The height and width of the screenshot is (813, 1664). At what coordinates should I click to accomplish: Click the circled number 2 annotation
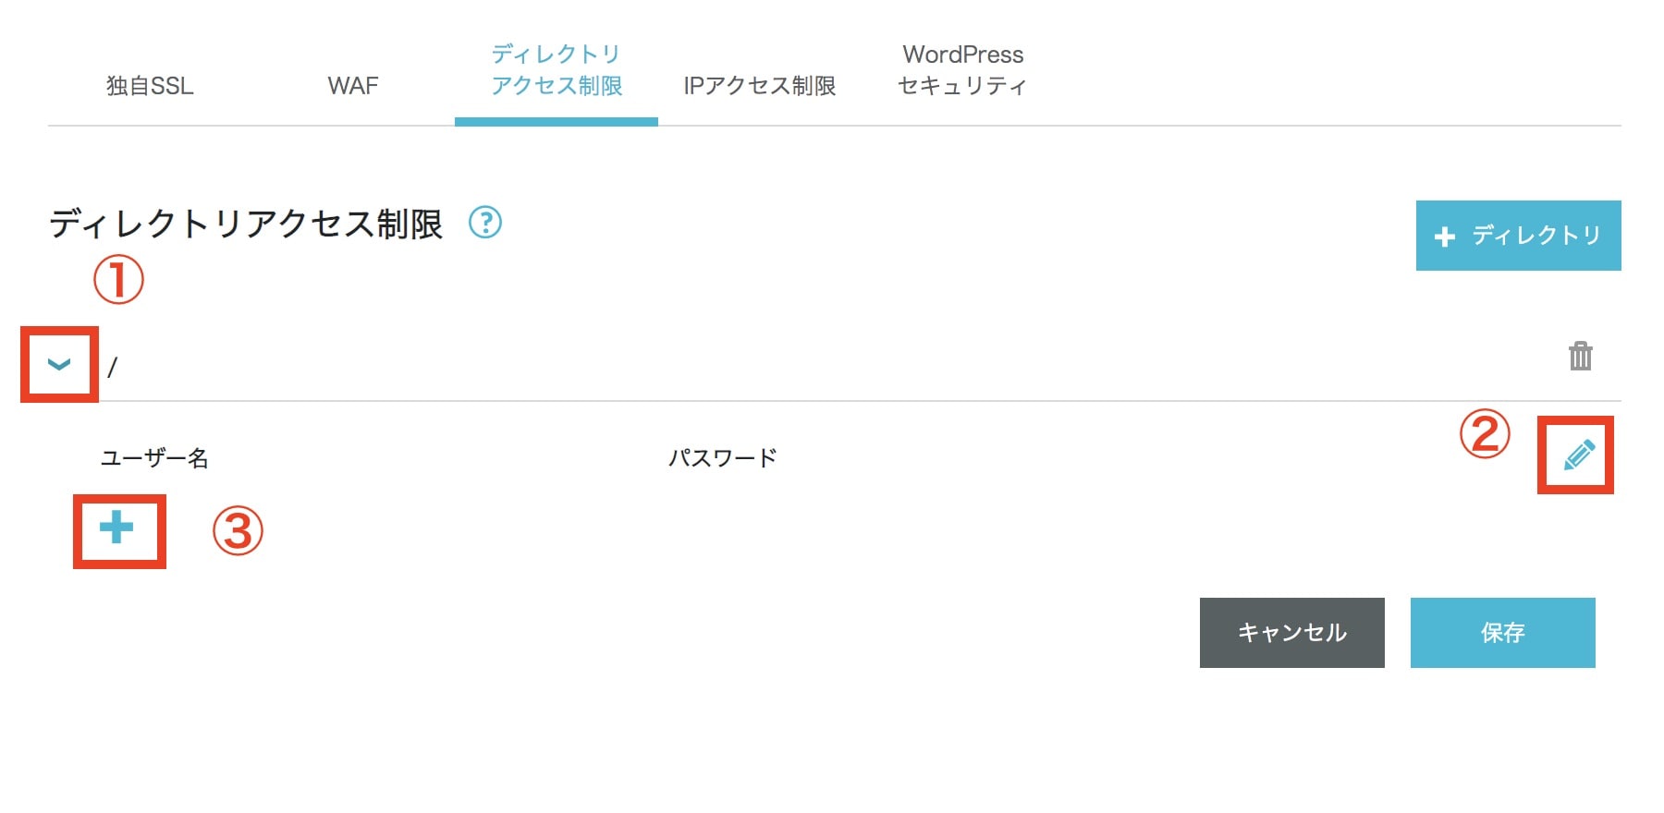1485,434
